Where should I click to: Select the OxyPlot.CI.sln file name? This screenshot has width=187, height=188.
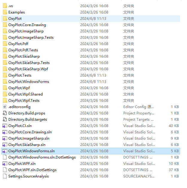coord(20,126)
